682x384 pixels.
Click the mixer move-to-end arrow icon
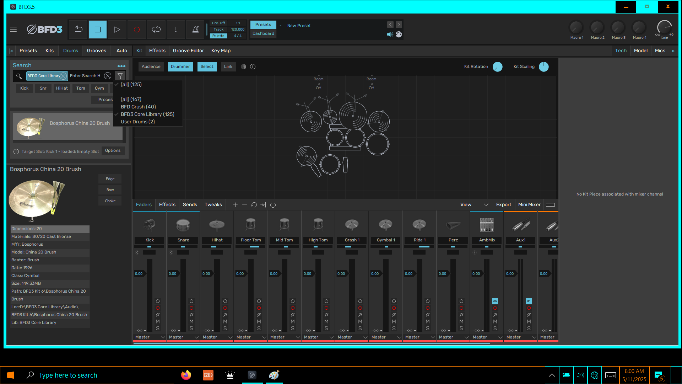(x=263, y=205)
